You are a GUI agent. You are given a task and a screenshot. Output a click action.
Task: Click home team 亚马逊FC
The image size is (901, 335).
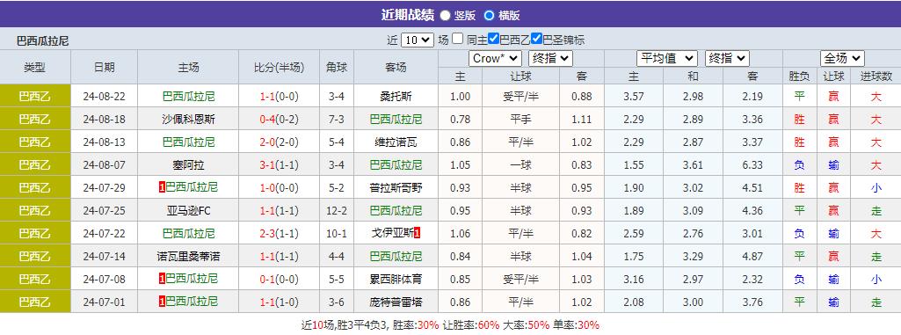click(188, 211)
